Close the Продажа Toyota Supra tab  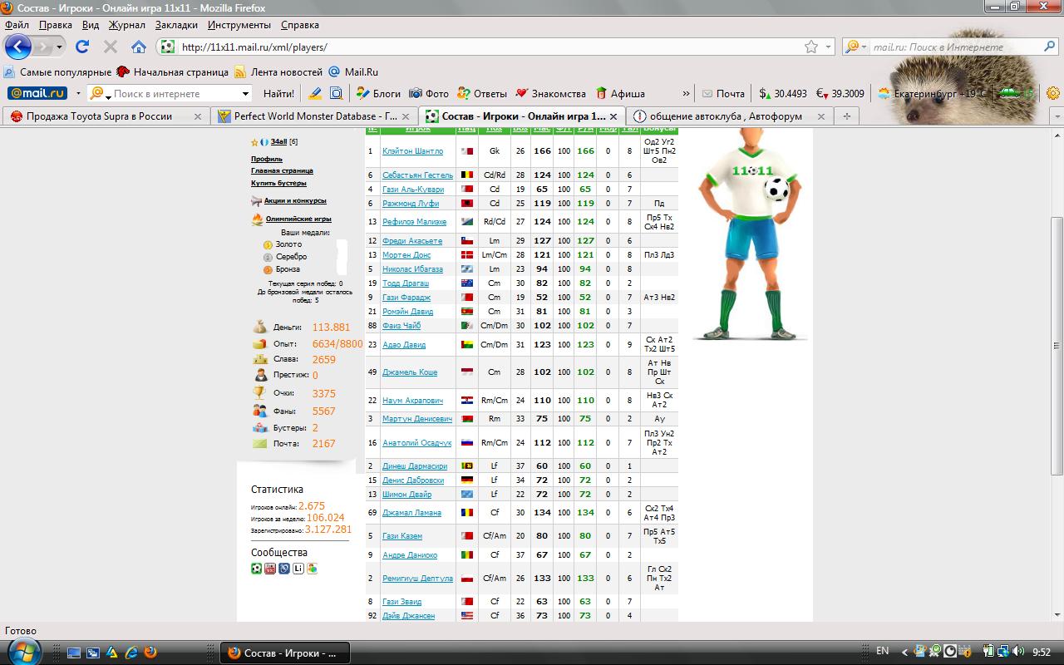click(198, 116)
